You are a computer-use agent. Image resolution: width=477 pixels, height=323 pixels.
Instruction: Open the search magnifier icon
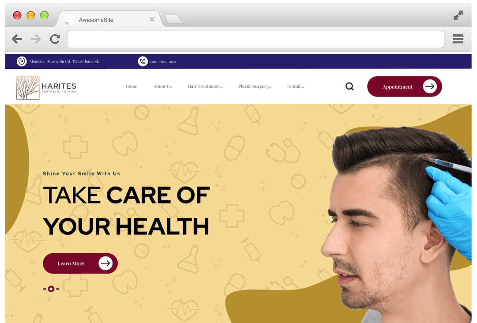click(349, 86)
